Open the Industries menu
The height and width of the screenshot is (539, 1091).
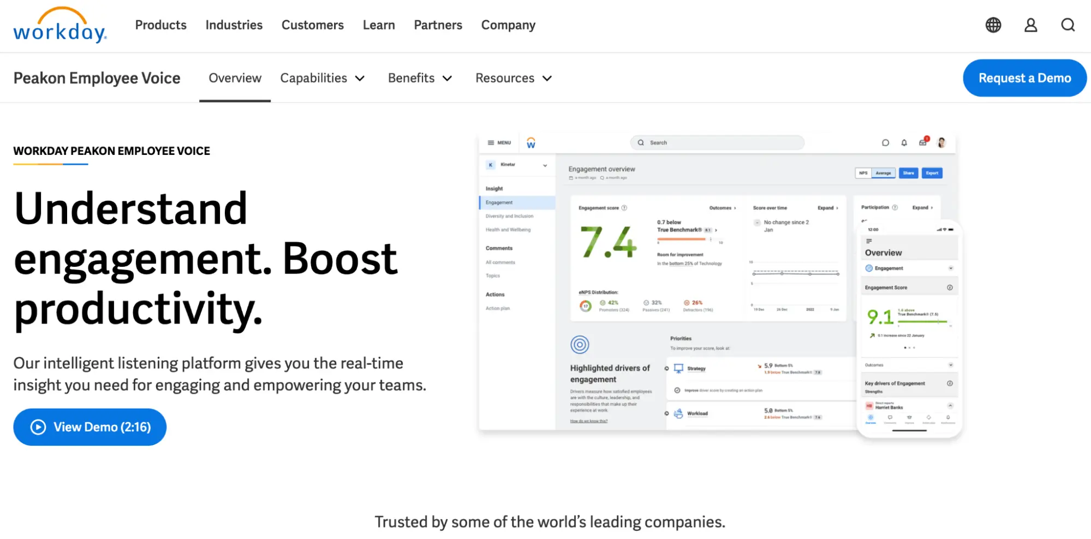click(x=234, y=25)
